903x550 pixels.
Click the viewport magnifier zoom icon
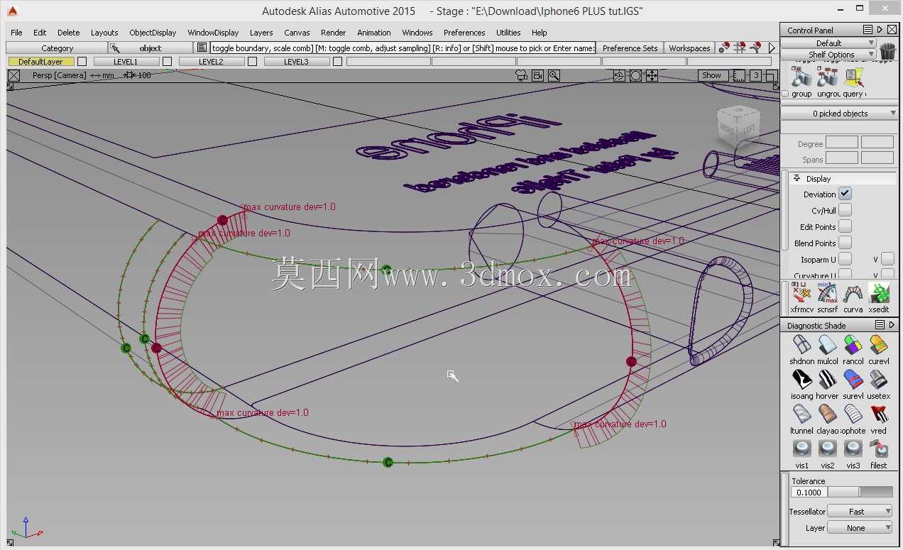[554, 75]
